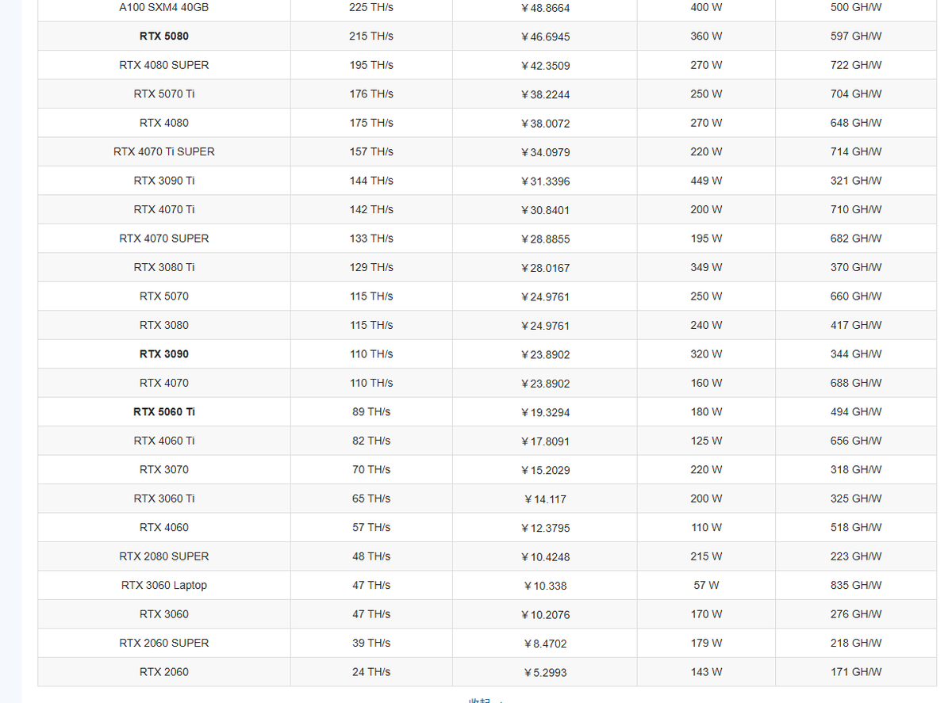Click the RTX 5080 GPU name
Image resolution: width=952 pixels, height=703 pixels.
tap(164, 36)
